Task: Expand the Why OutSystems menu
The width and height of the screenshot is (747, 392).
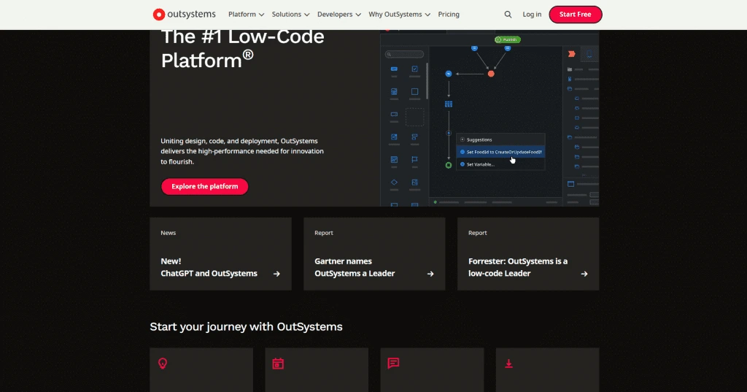Action: click(399, 15)
